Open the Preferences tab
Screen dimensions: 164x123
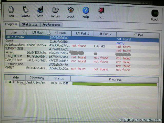[x=51, y=25]
